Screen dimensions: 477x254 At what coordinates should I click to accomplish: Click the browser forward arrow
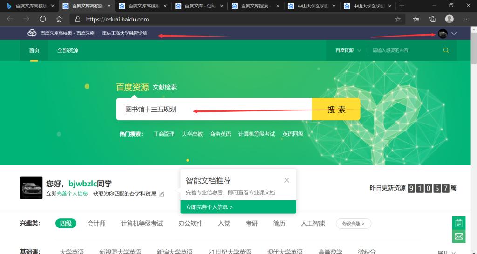(x=27, y=19)
